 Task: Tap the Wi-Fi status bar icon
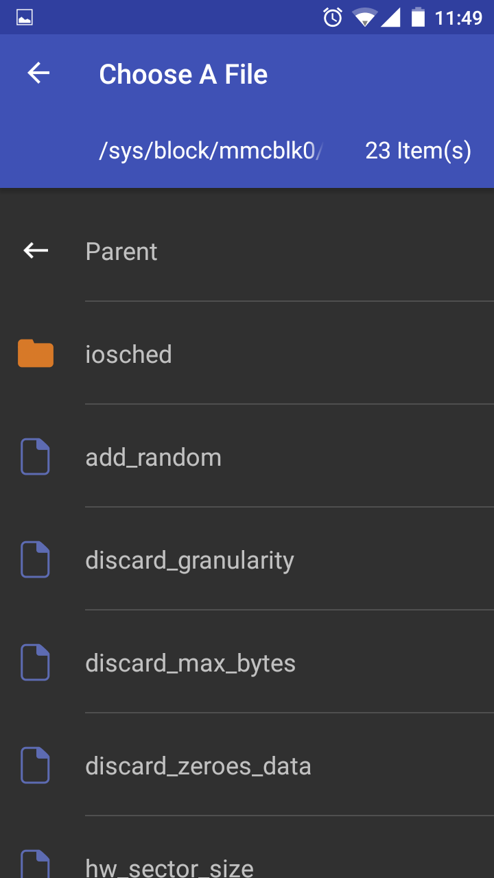[365, 18]
